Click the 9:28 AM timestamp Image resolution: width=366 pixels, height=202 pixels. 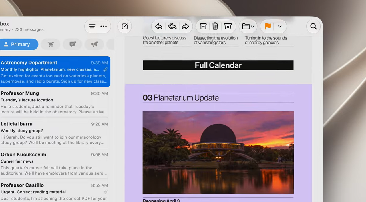[x=100, y=124]
